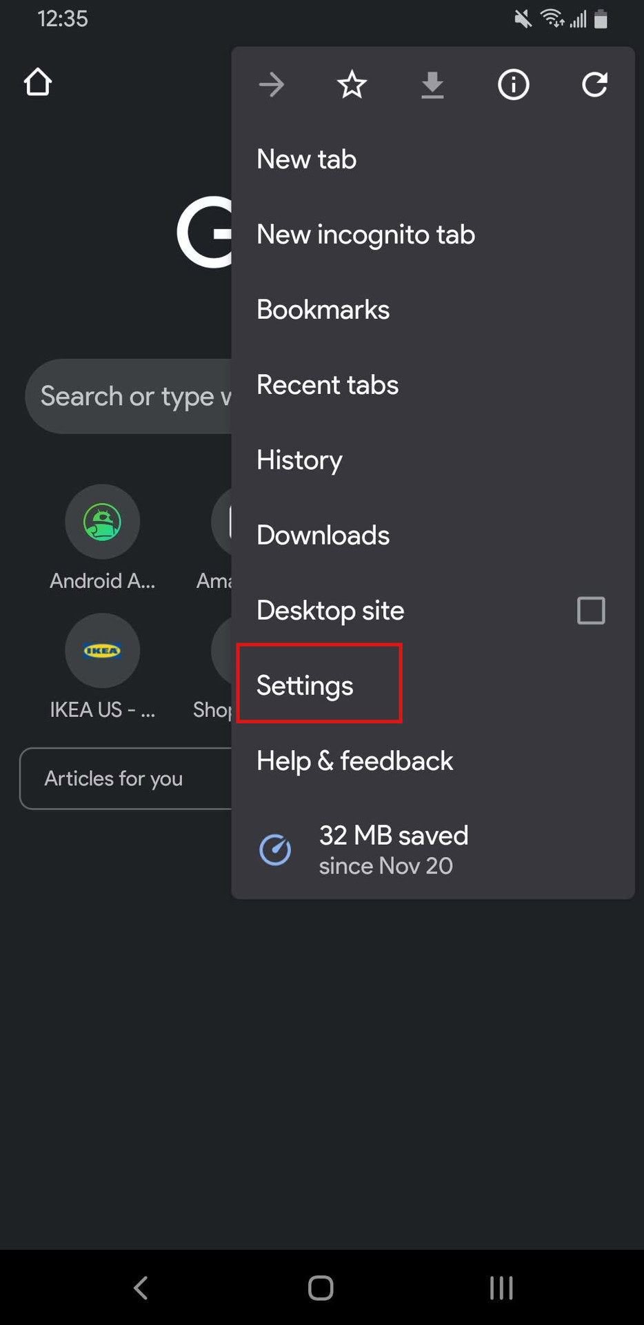Tap the home icon in Chrome
This screenshot has width=644, height=1325.
click(x=38, y=82)
